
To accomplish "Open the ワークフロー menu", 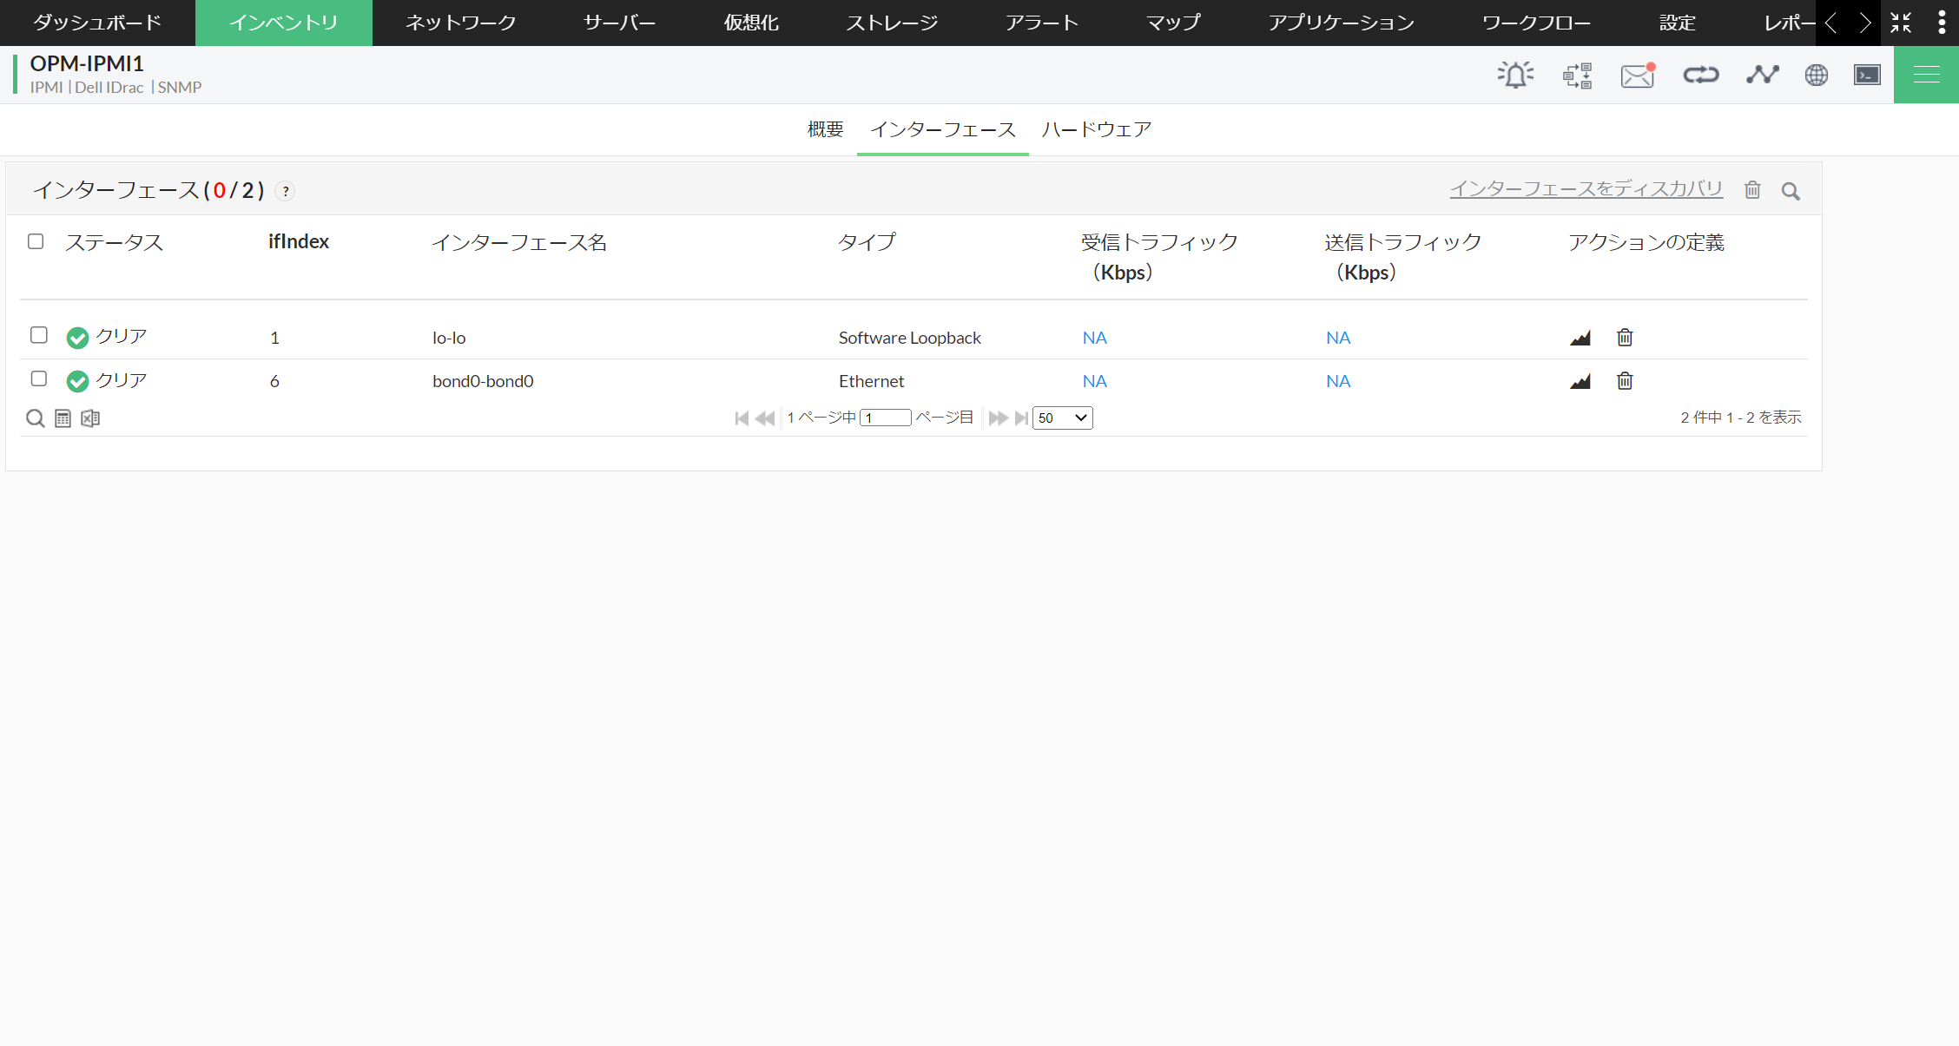I will click(1537, 23).
